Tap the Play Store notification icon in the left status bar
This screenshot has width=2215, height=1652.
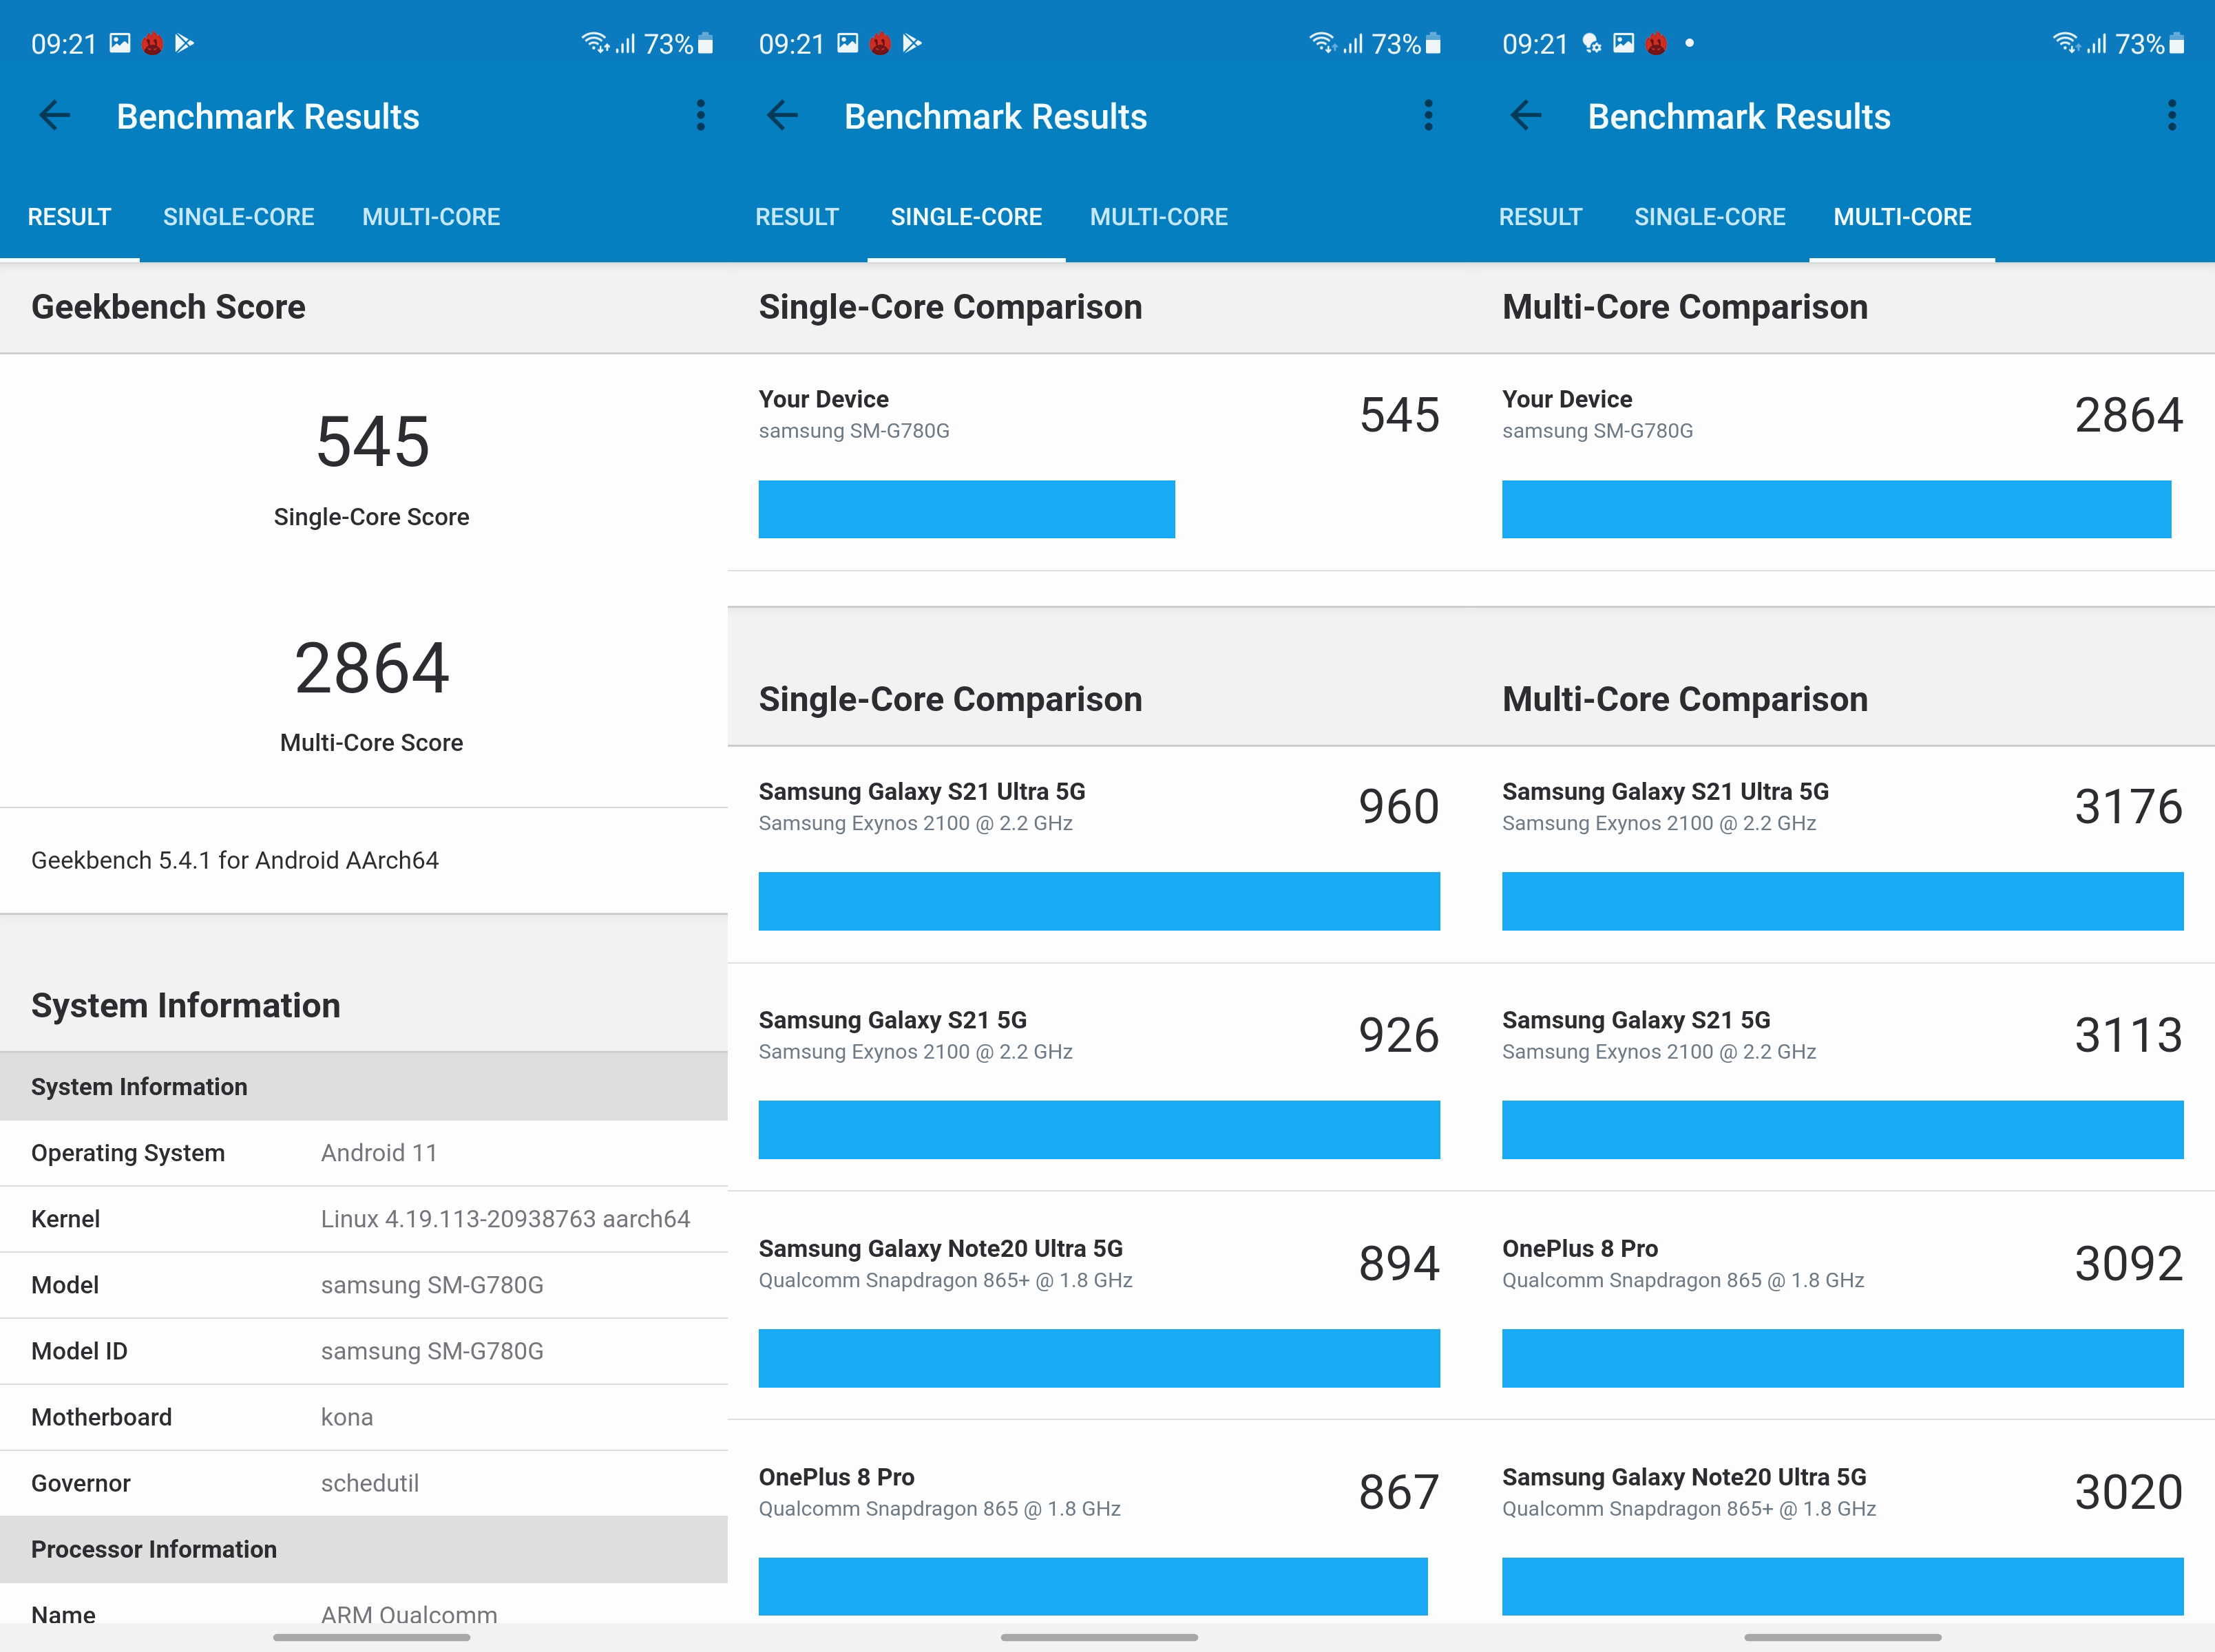[x=184, y=43]
